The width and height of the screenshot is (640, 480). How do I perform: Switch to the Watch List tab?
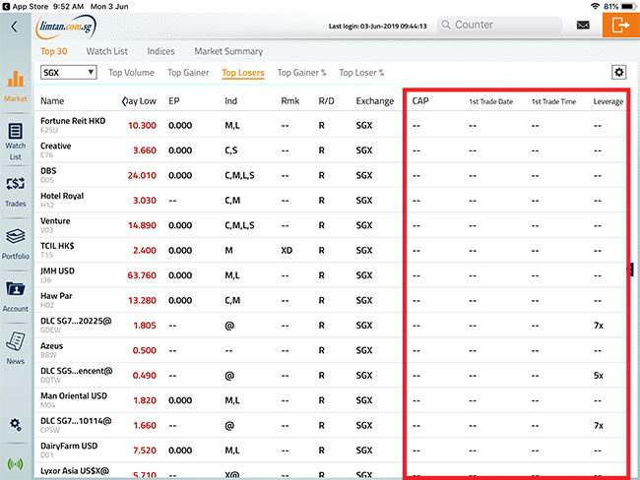point(107,51)
